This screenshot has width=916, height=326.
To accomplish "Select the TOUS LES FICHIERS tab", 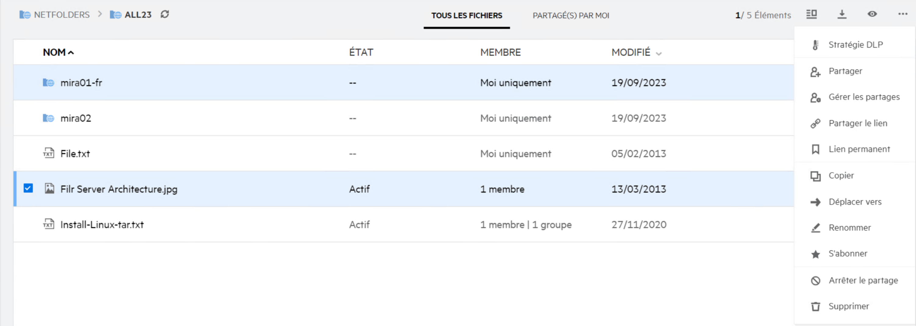I will click(x=467, y=16).
